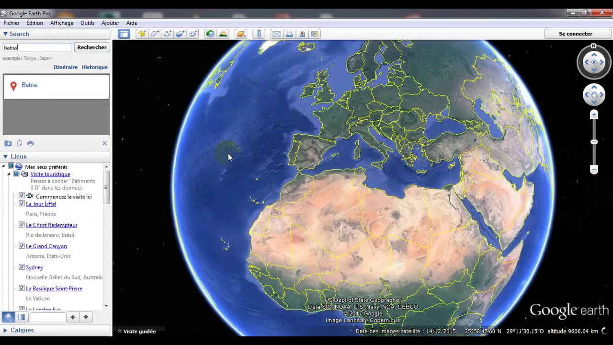Click the Se connecter button
This screenshot has width=613, height=345.
pyautogui.click(x=576, y=34)
